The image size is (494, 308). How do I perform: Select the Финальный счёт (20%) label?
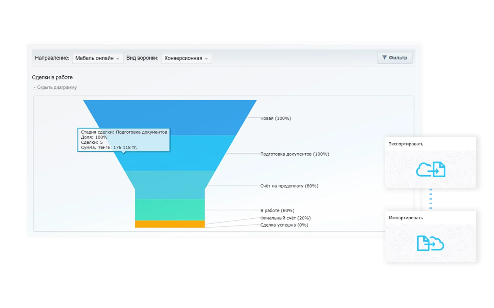285,218
